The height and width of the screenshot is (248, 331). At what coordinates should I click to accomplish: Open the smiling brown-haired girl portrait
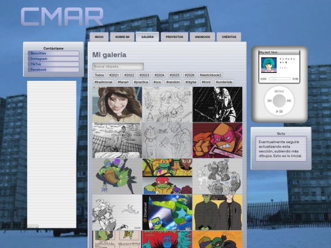(117, 105)
